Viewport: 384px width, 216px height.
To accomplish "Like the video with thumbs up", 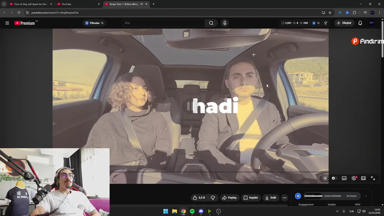I will coord(199,198).
